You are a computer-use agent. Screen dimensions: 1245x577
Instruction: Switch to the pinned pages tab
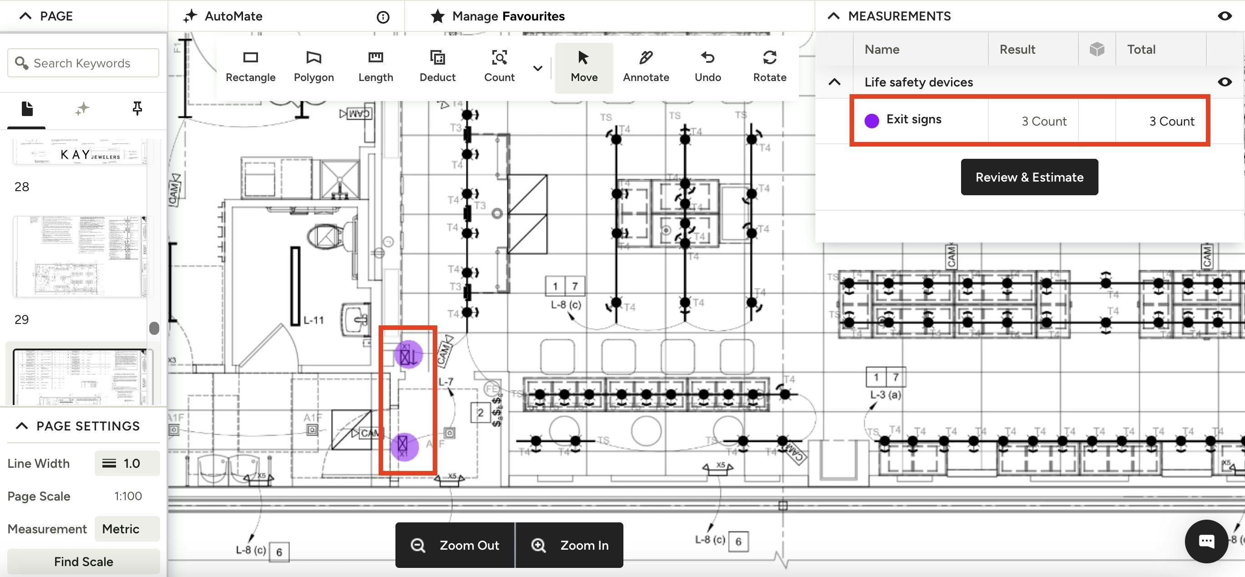137,109
